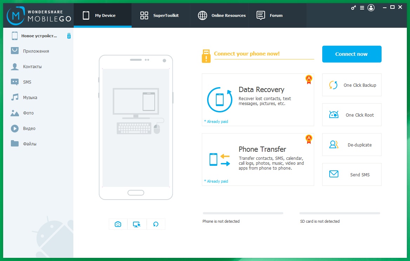
Task: Click the Фото picture icon
Action: tap(15, 113)
